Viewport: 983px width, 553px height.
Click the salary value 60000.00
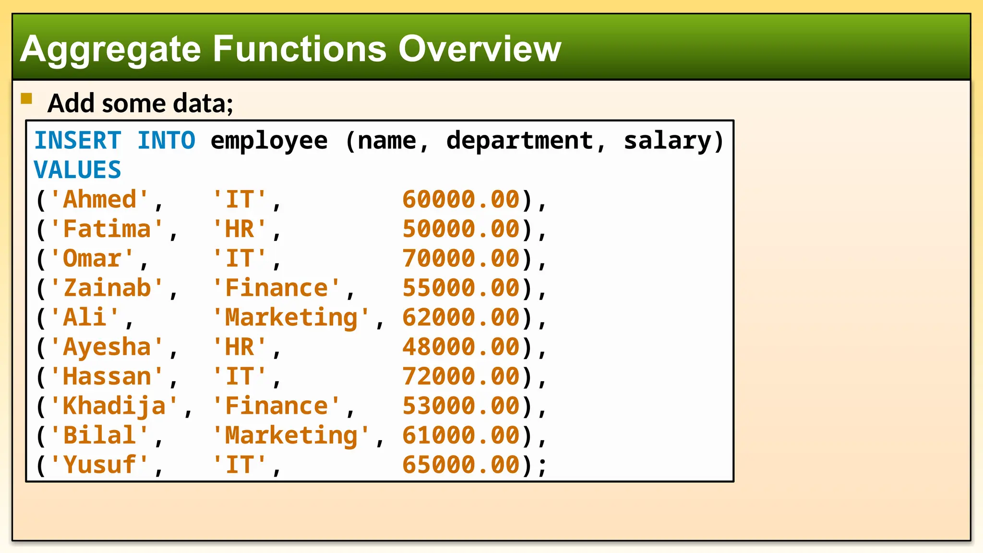click(x=461, y=199)
